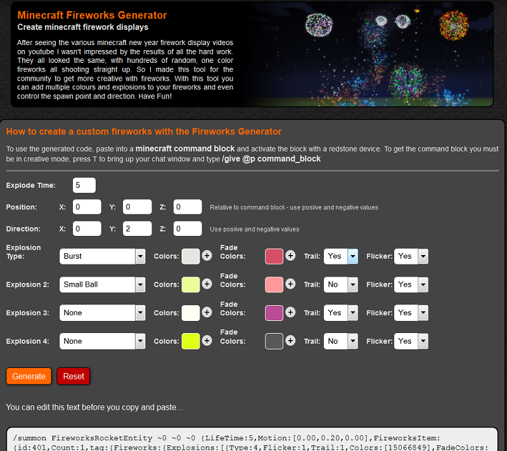
Task: Click the Minecraft Fireworks Generator title
Action: coord(92,15)
